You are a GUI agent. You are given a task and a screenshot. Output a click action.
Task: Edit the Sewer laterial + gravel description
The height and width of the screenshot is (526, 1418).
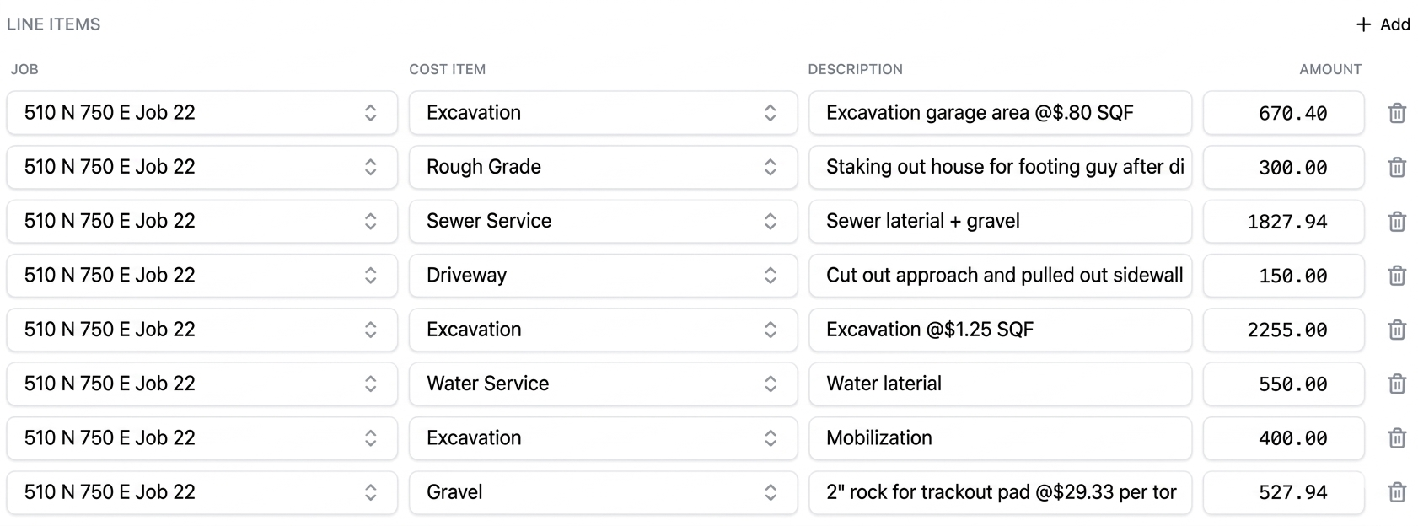coord(999,222)
